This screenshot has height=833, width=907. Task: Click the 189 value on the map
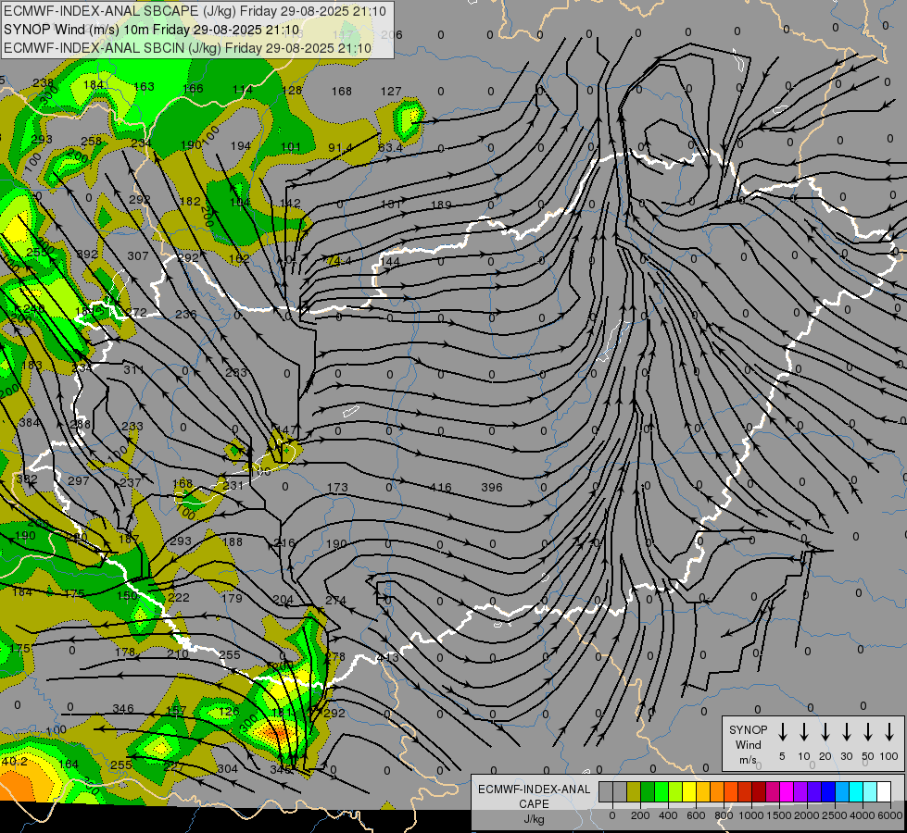[x=441, y=205]
